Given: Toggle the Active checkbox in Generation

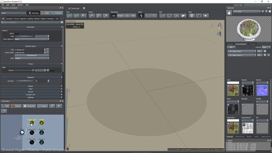Looking at the screenshot, I should pos(17,33).
